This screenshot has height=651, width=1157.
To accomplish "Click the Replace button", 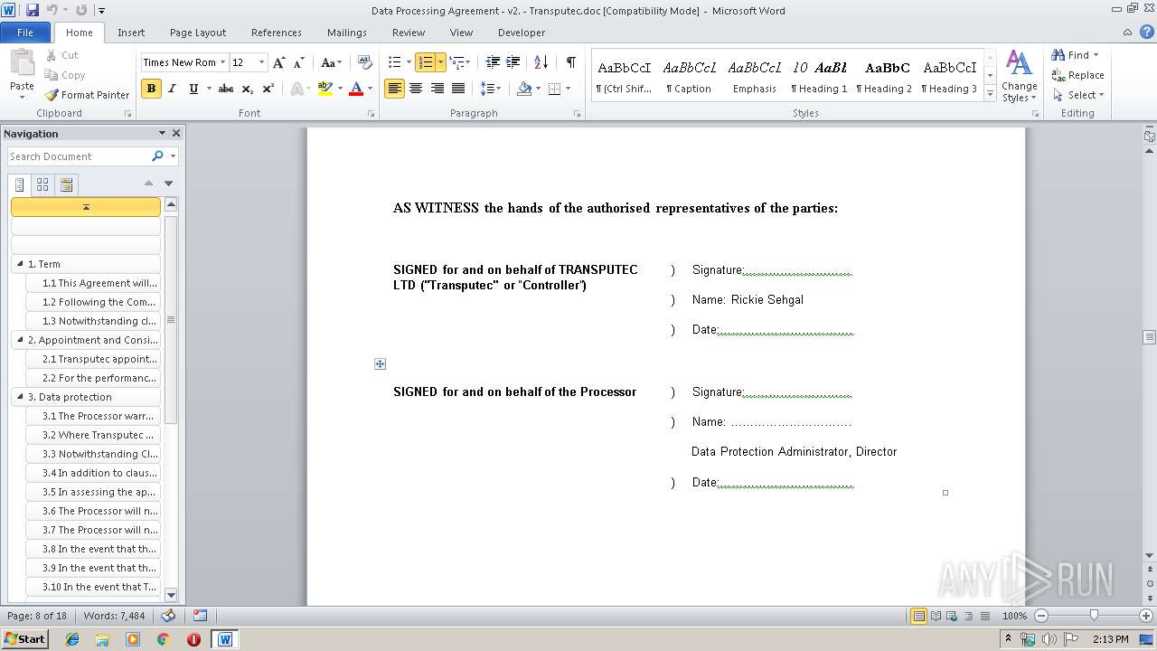I will click(1077, 75).
